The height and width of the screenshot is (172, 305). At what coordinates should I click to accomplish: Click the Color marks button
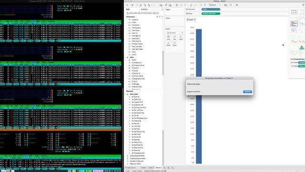[168, 38]
